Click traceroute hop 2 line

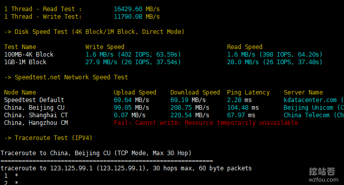point(11,182)
